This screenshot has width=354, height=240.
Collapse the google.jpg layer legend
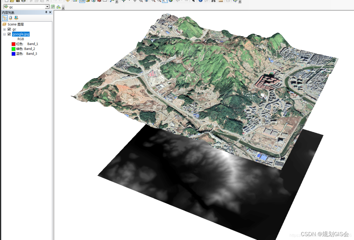tap(5, 34)
